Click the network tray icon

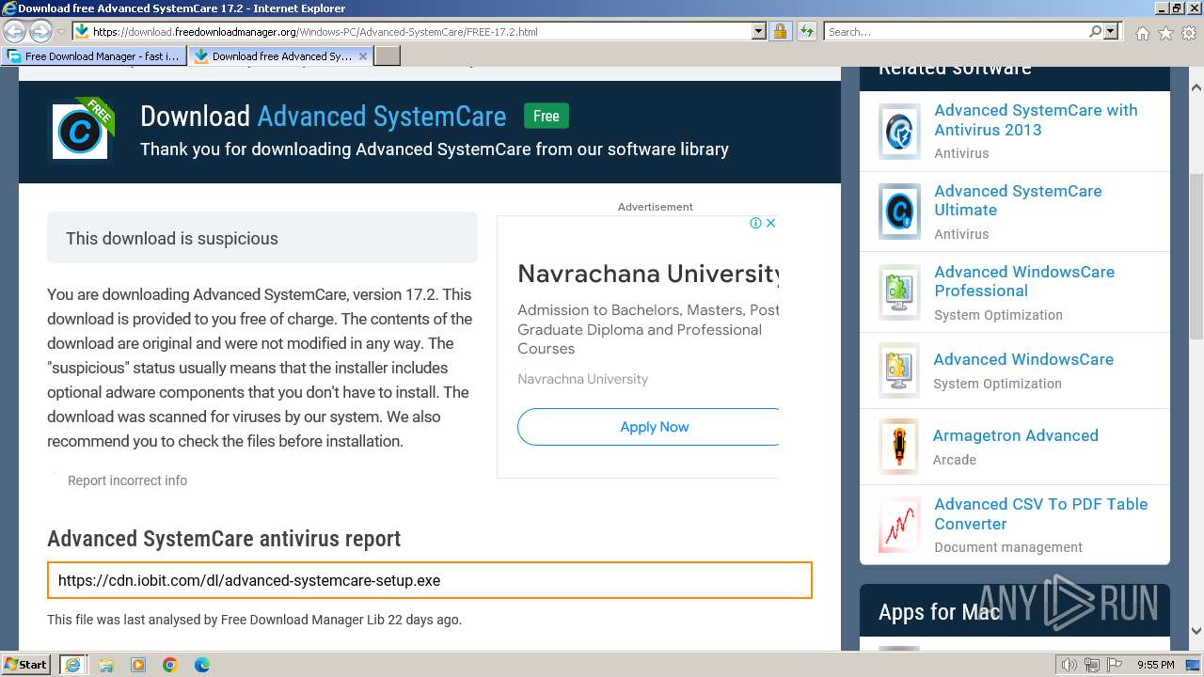pos(1092,665)
